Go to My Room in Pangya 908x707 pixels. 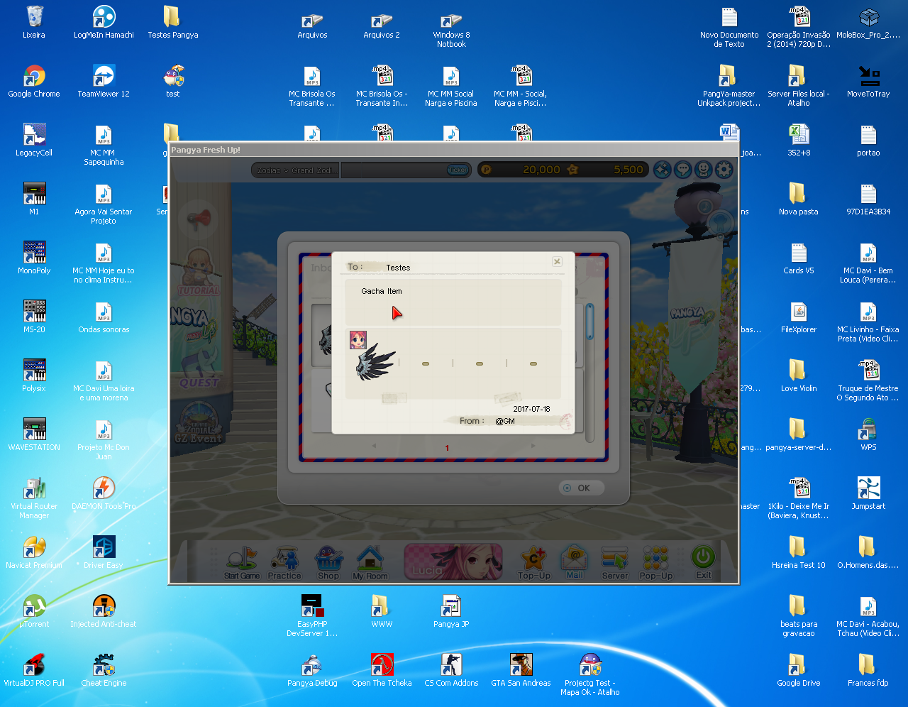coord(370,563)
